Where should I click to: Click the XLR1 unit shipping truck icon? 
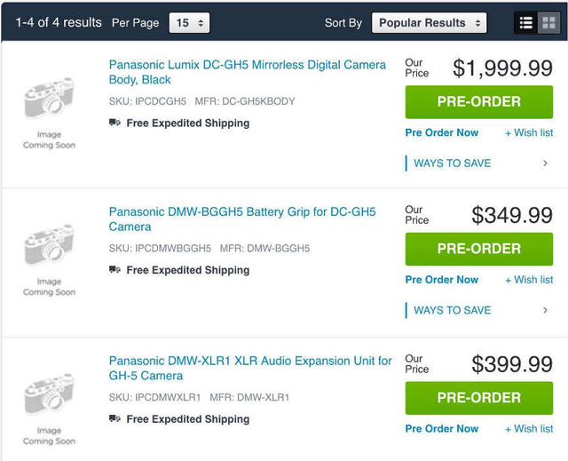114,418
